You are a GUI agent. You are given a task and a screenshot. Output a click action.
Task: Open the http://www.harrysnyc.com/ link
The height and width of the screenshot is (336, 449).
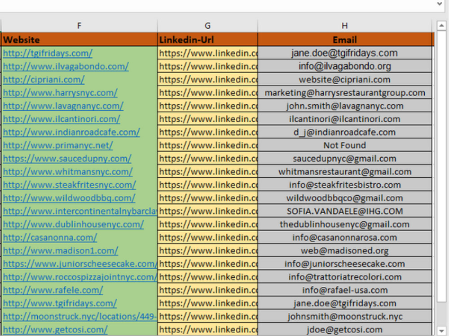(x=60, y=93)
